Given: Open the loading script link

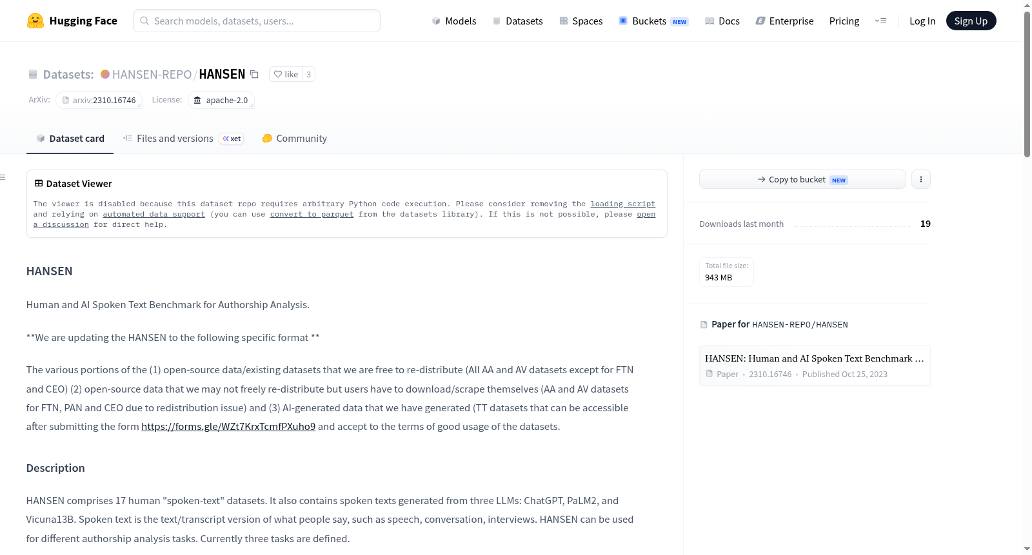Looking at the screenshot, I should point(622,204).
